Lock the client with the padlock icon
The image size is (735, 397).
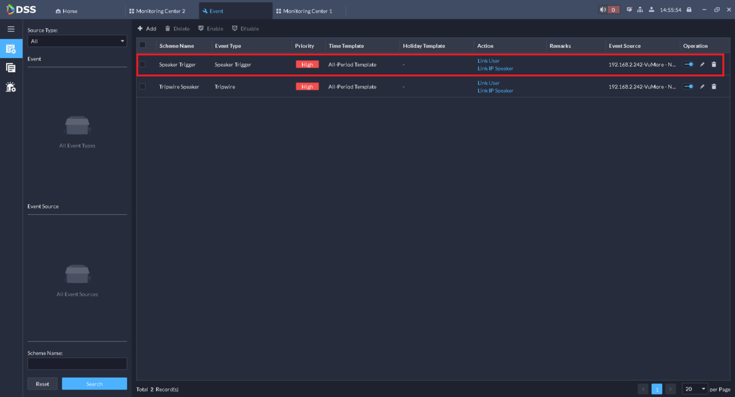point(689,10)
